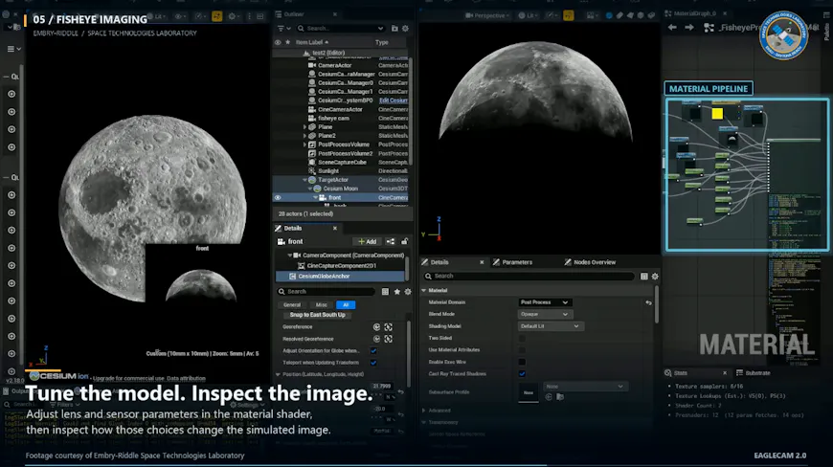Browse to Subsurface Profile in content browser
Screen dimensions: 833x467
click(560, 397)
